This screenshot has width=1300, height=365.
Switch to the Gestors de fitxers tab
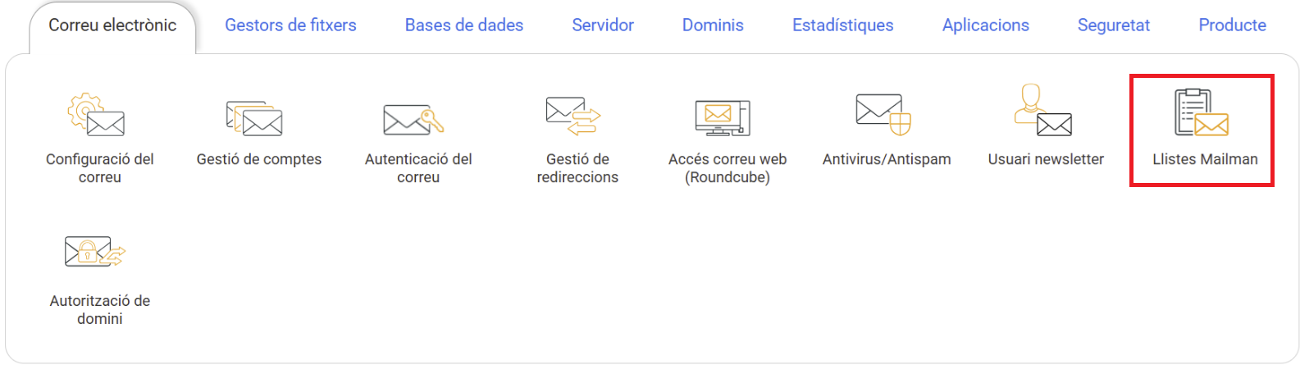[x=290, y=25]
